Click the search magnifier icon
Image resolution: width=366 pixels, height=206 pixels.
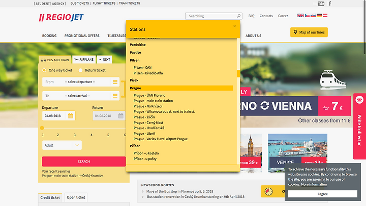[238, 16]
